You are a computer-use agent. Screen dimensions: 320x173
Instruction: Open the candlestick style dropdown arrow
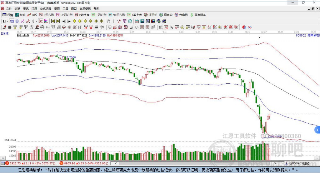tap(37, 21)
